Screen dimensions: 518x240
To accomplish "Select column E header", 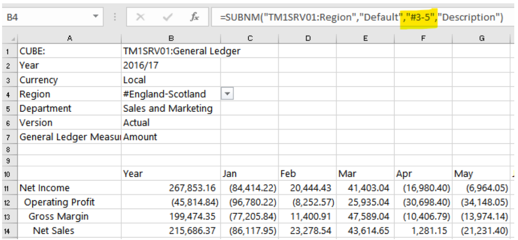I will coord(365,38).
